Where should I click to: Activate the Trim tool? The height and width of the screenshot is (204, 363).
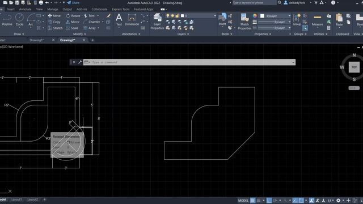(89, 16)
